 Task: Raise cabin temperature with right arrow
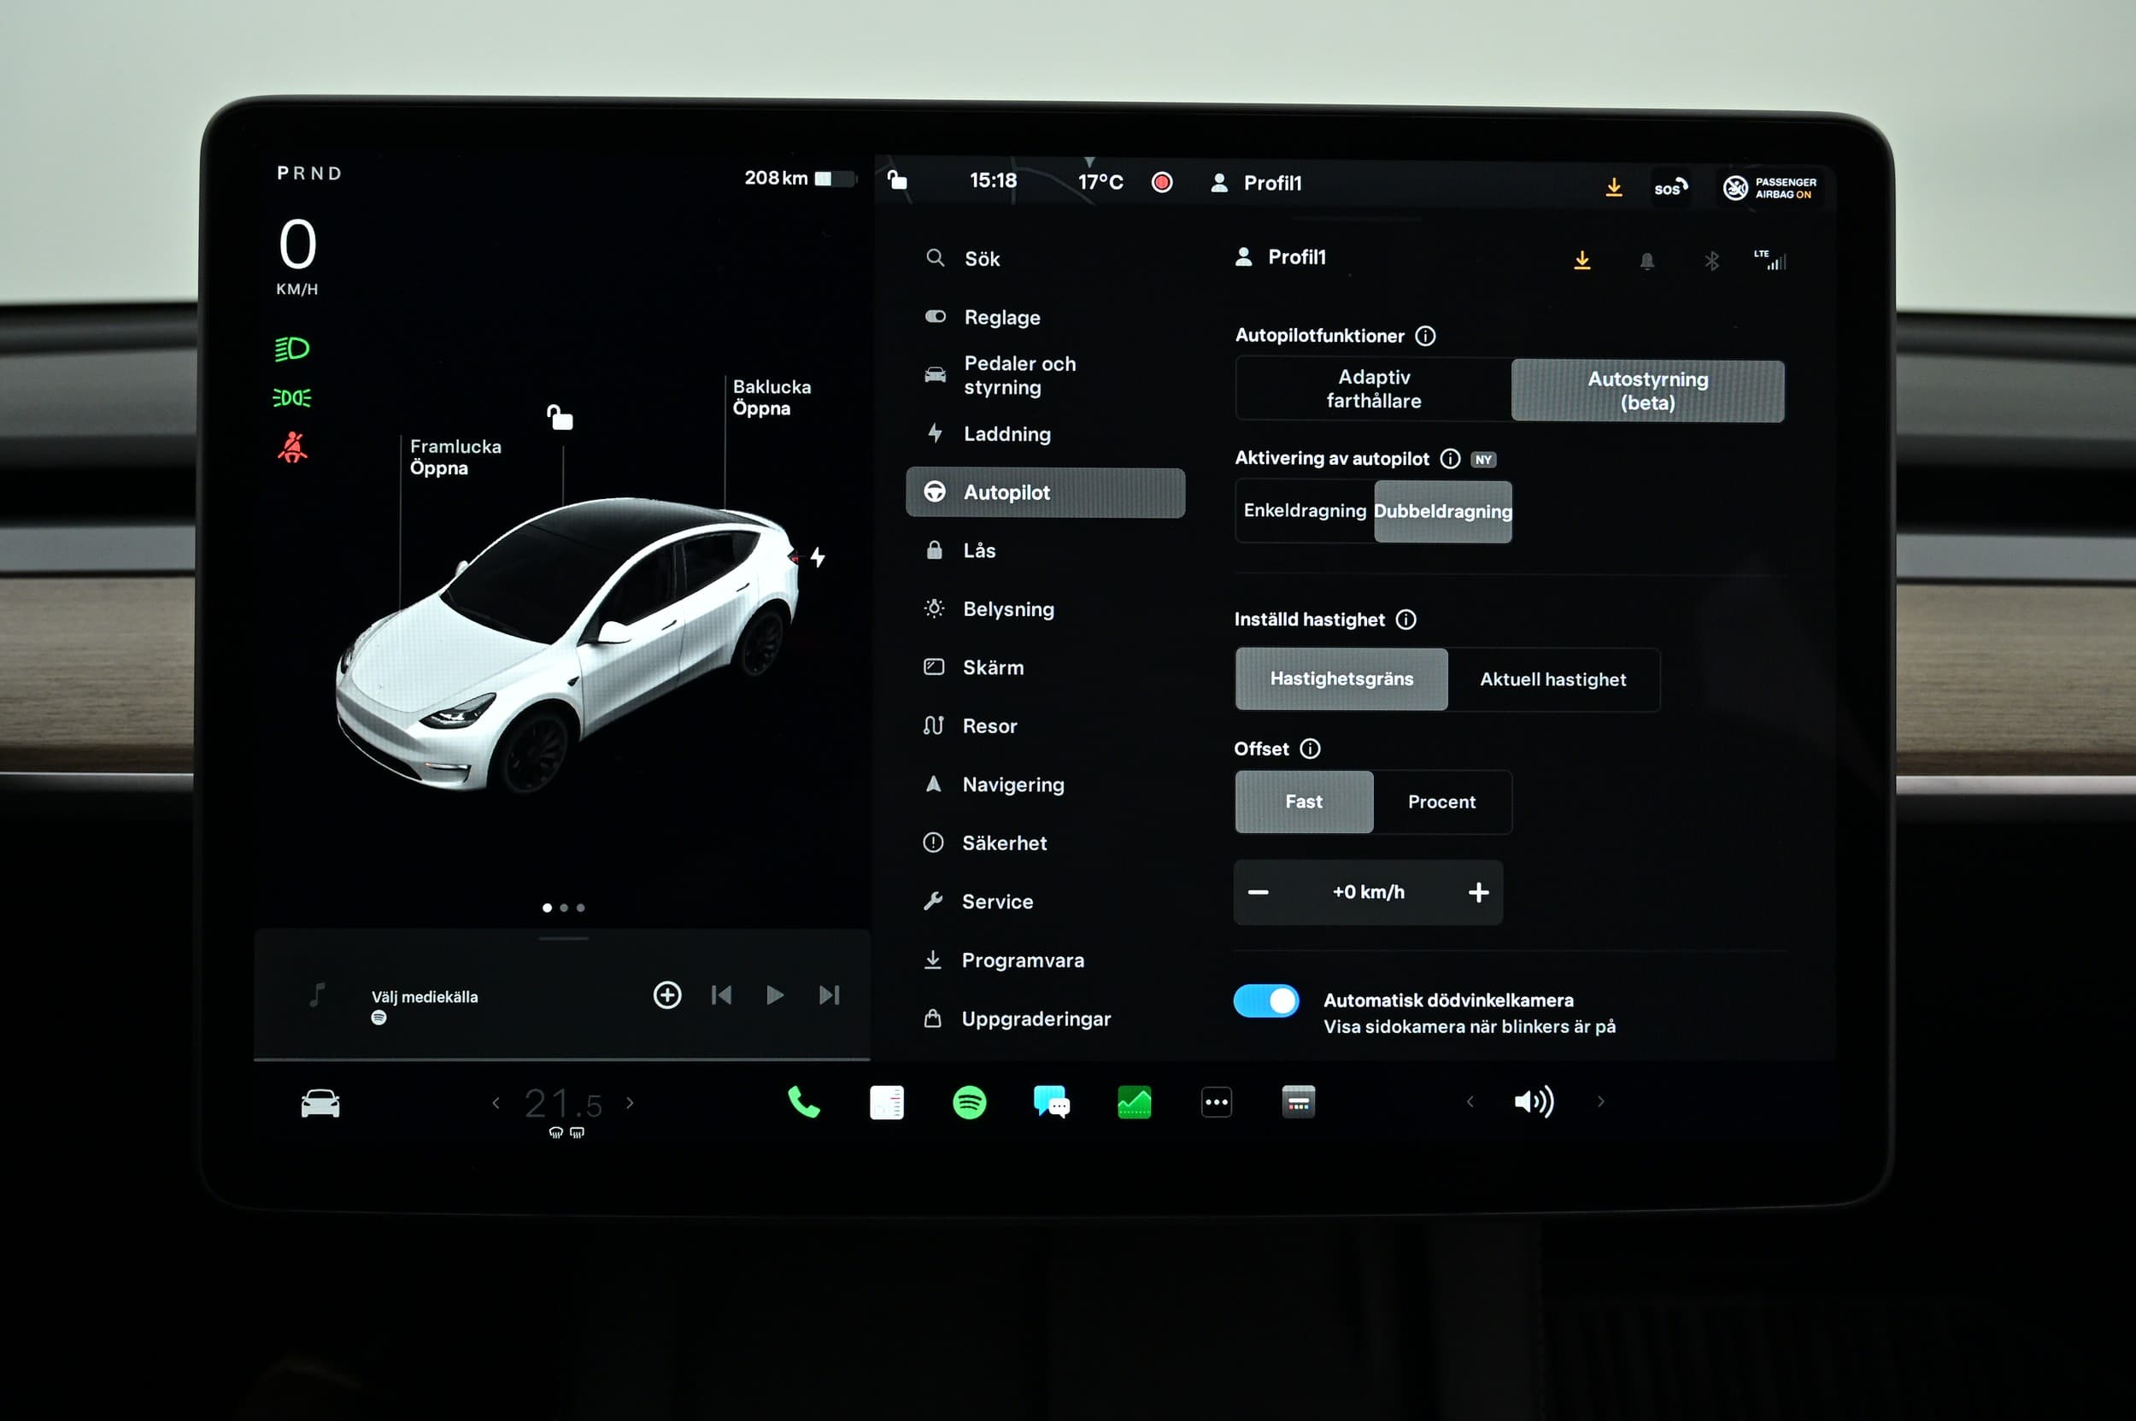[630, 1102]
